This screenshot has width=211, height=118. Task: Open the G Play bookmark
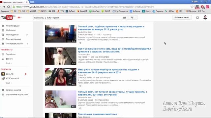tap(169, 11)
